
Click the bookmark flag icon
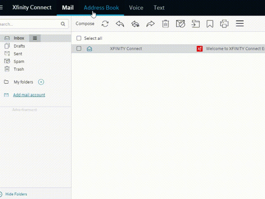click(x=210, y=24)
